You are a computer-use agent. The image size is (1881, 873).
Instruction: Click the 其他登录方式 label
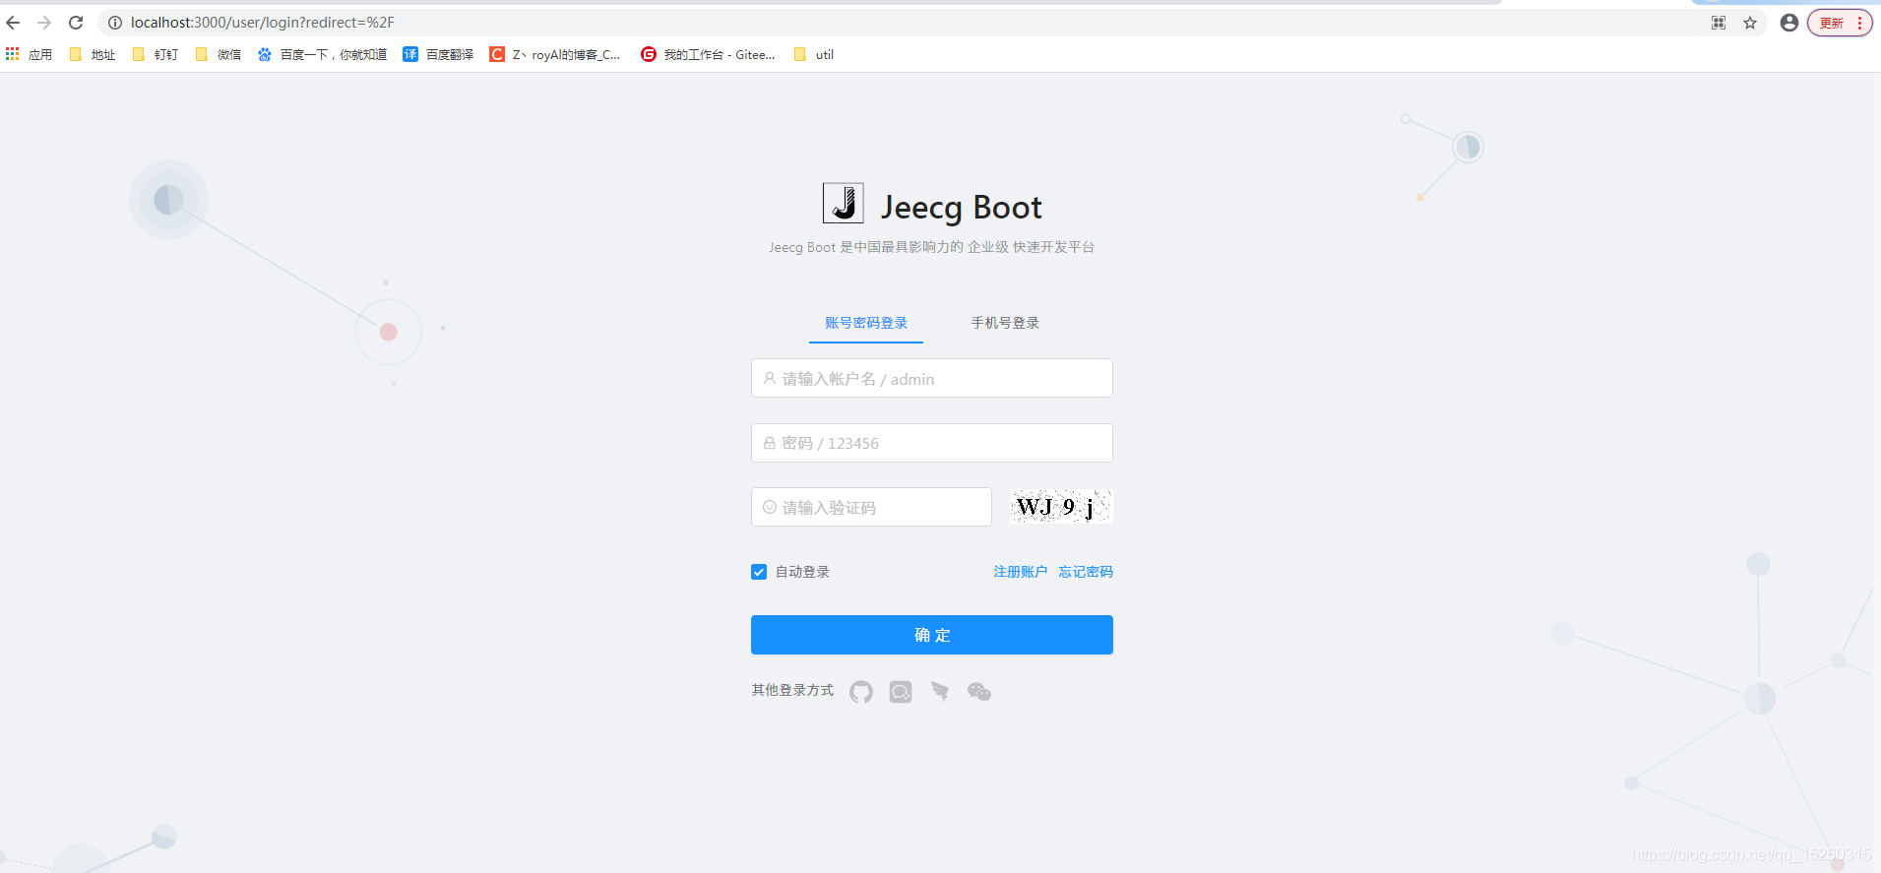click(x=792, y=690)
